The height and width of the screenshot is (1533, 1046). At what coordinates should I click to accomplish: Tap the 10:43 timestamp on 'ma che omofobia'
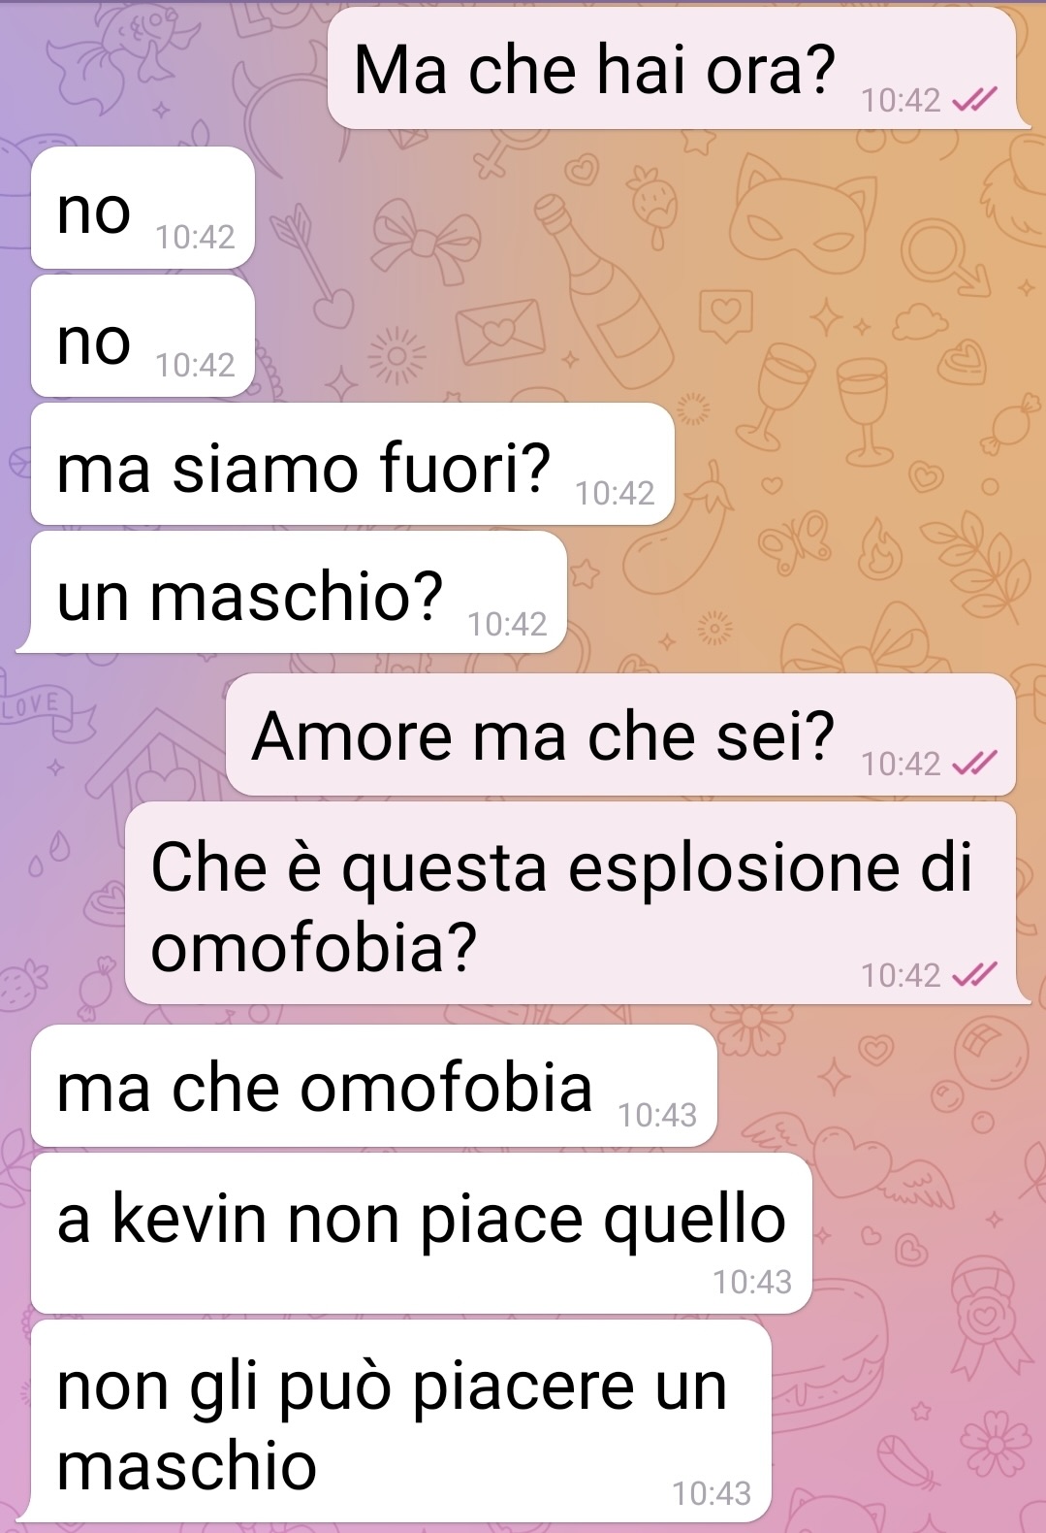(657, 1116)
